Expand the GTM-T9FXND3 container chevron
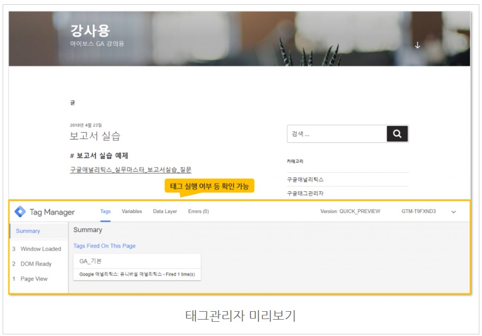This screenshot has width=482, height=336. 453,212
